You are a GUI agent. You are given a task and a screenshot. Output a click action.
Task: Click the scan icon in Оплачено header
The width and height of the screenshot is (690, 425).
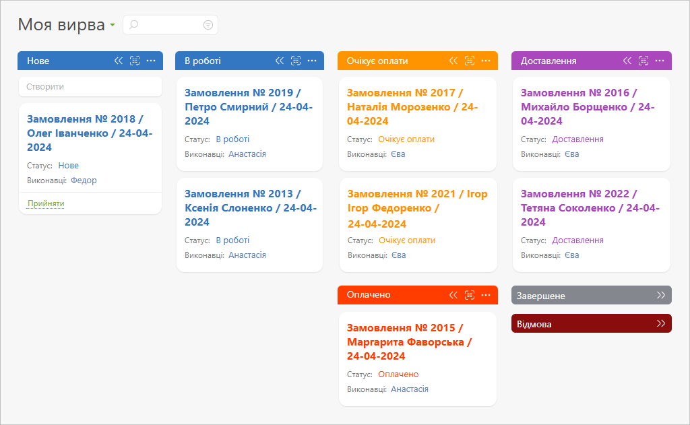[x=470, y=295]
